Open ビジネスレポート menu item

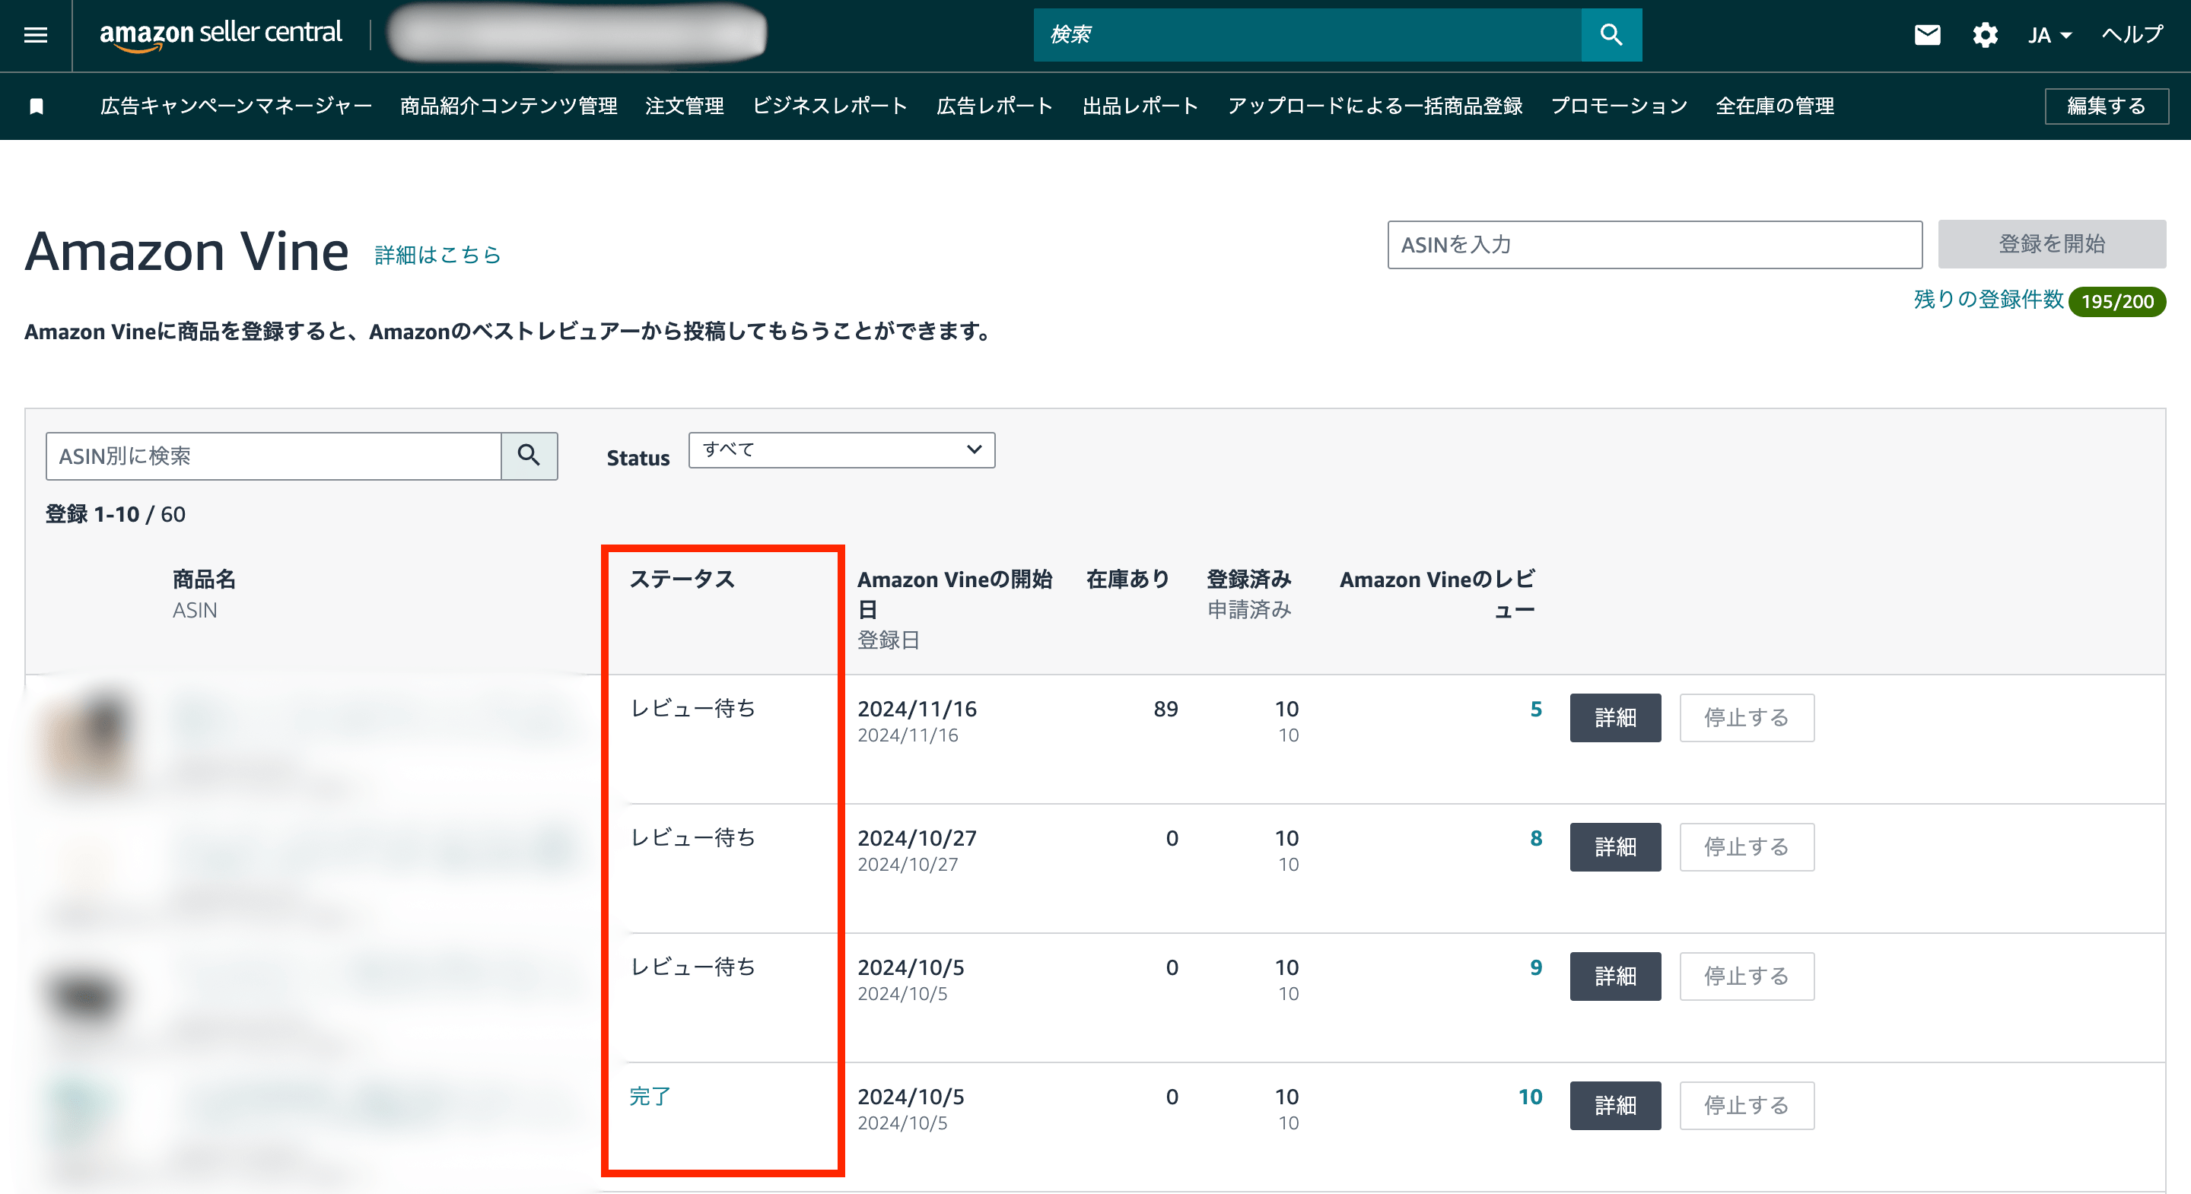pos(829,106)
